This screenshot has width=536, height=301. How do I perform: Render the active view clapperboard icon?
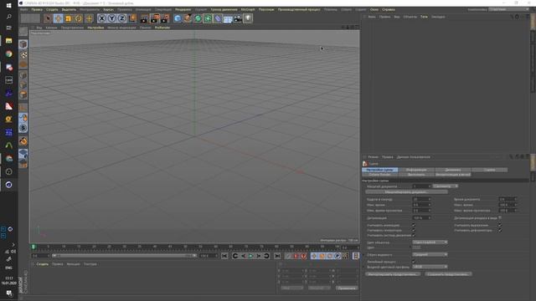click(144, 18)
